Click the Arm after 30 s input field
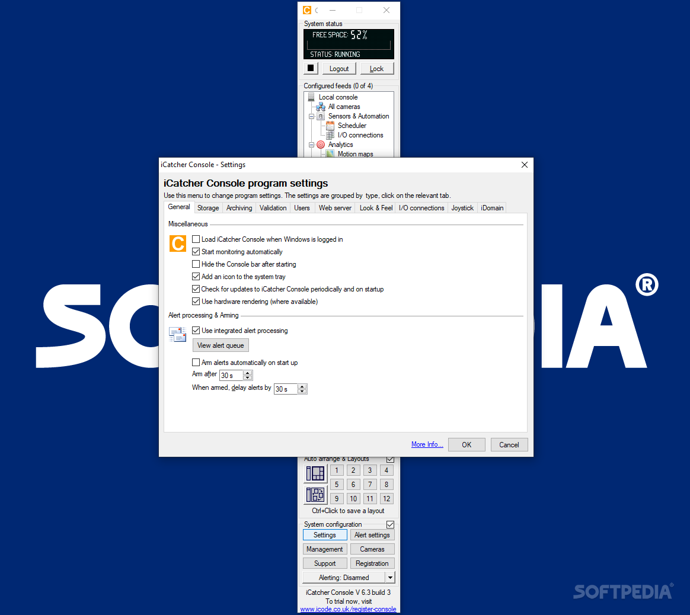690x615 pixels. [231, 375]
